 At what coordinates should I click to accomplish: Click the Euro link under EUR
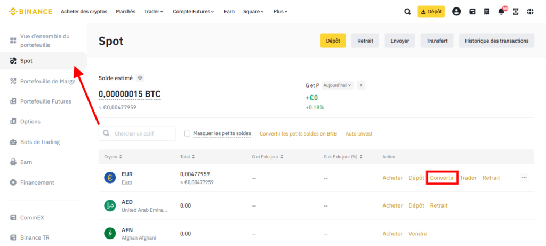[x=127, y=182]
